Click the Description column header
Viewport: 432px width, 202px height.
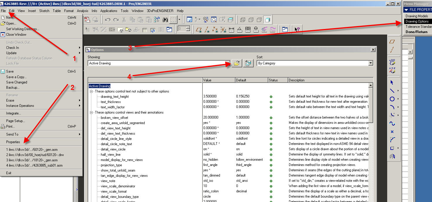331,80
